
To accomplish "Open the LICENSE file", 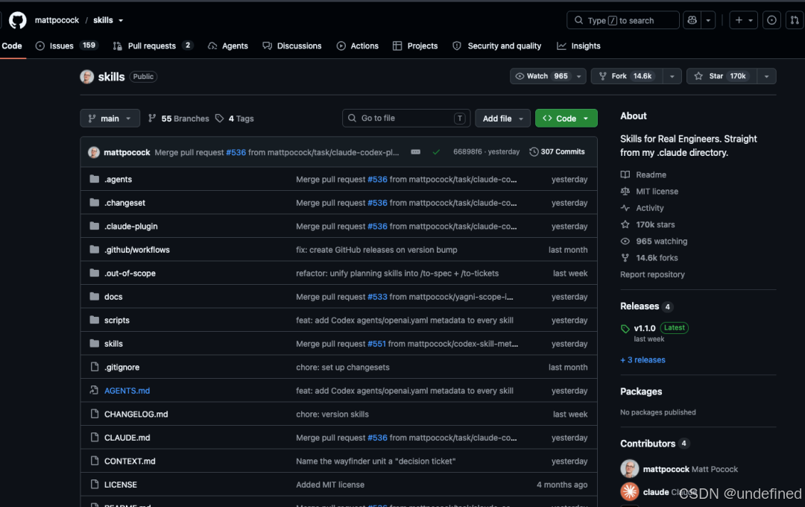I will coord(121,485).
